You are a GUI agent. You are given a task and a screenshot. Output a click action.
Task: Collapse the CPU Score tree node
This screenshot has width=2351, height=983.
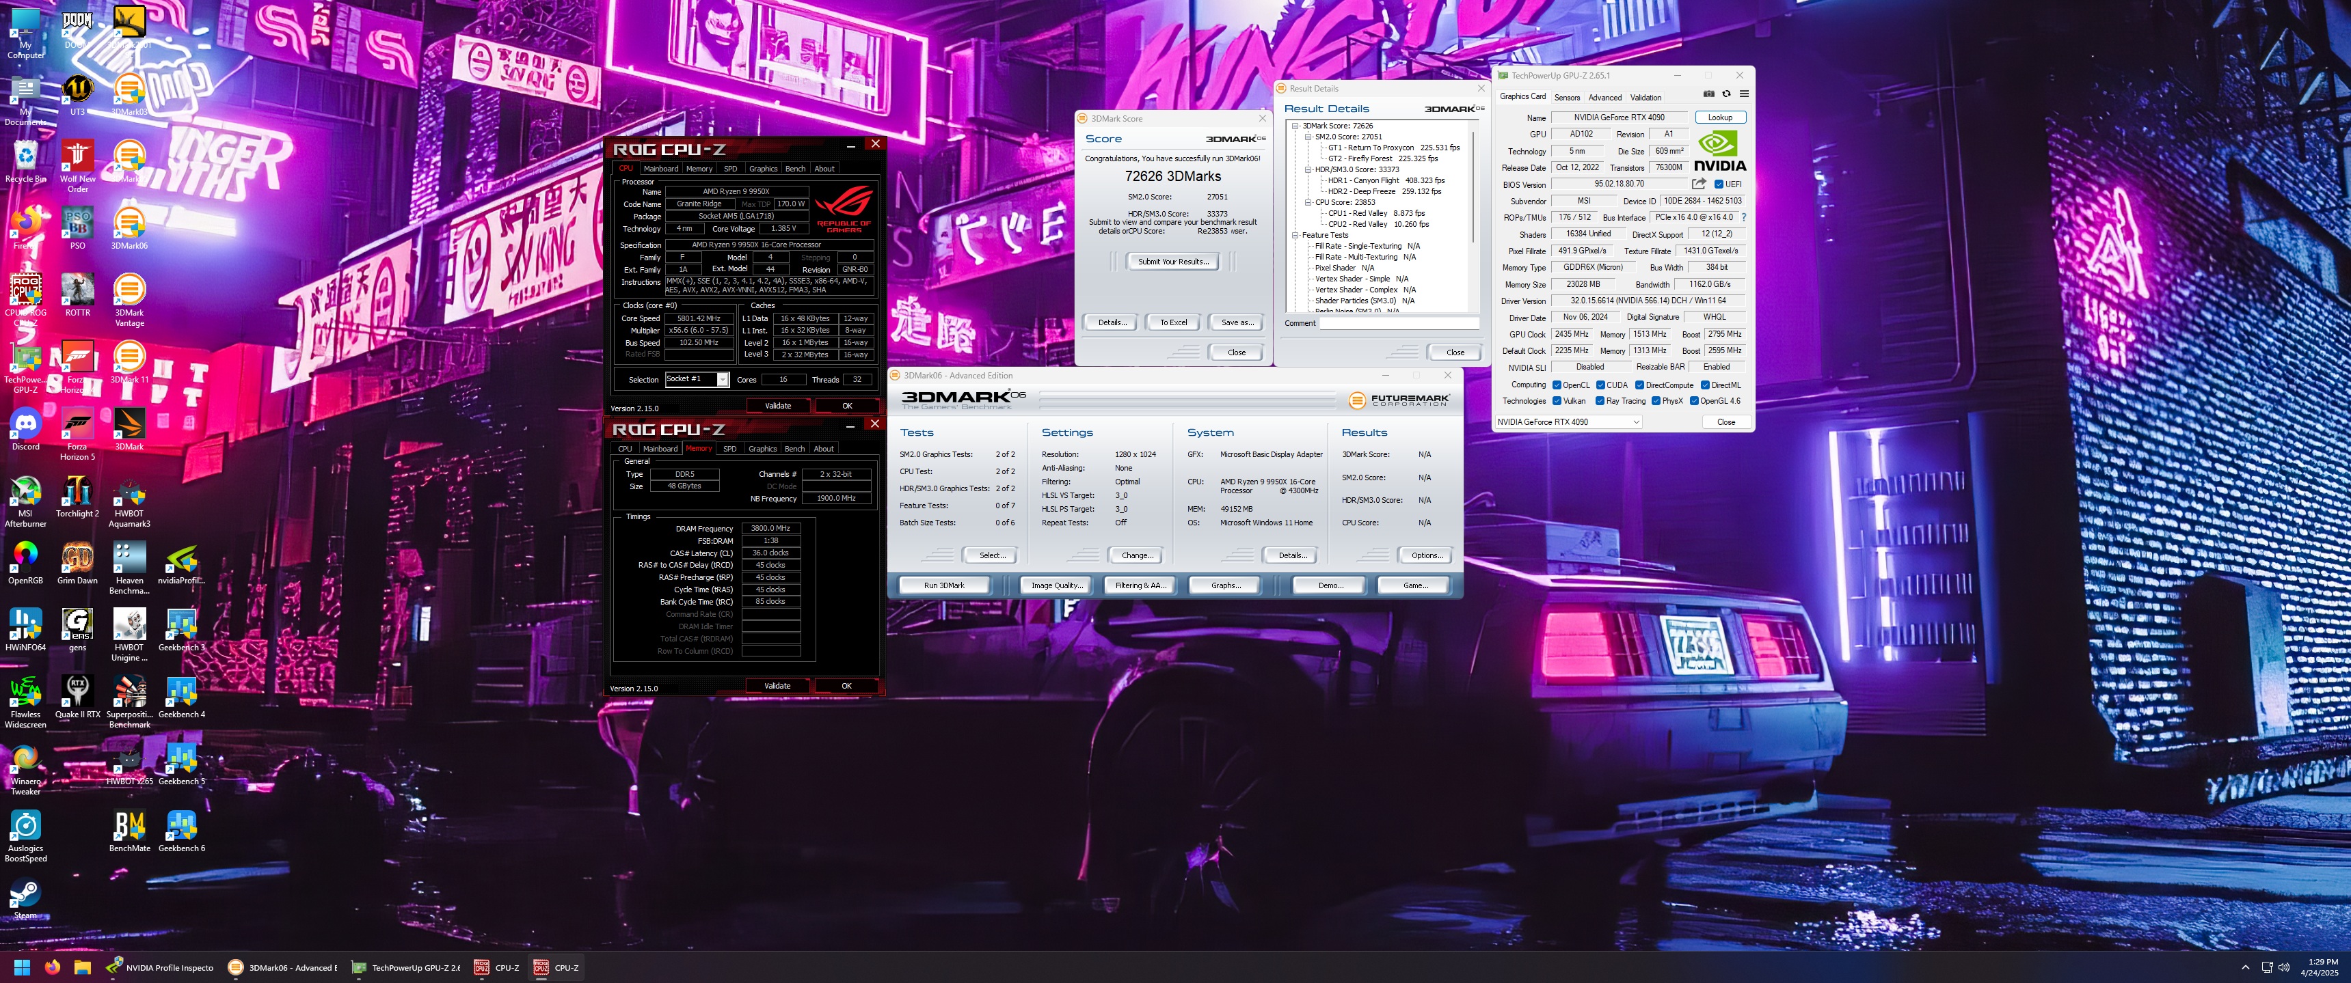click(x=1308, y=202)
